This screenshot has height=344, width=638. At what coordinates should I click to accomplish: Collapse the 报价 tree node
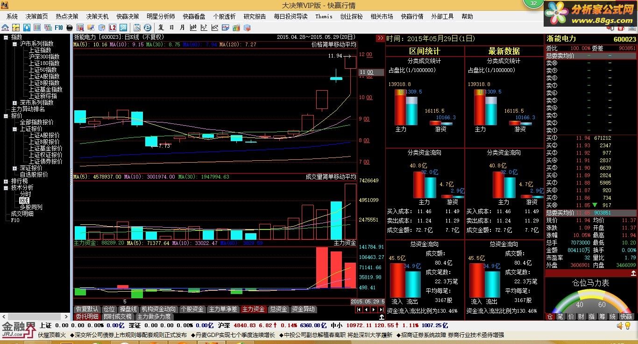coord(6,116)
